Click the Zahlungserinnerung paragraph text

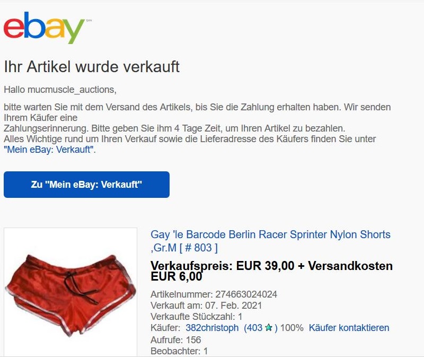point(174,128)
